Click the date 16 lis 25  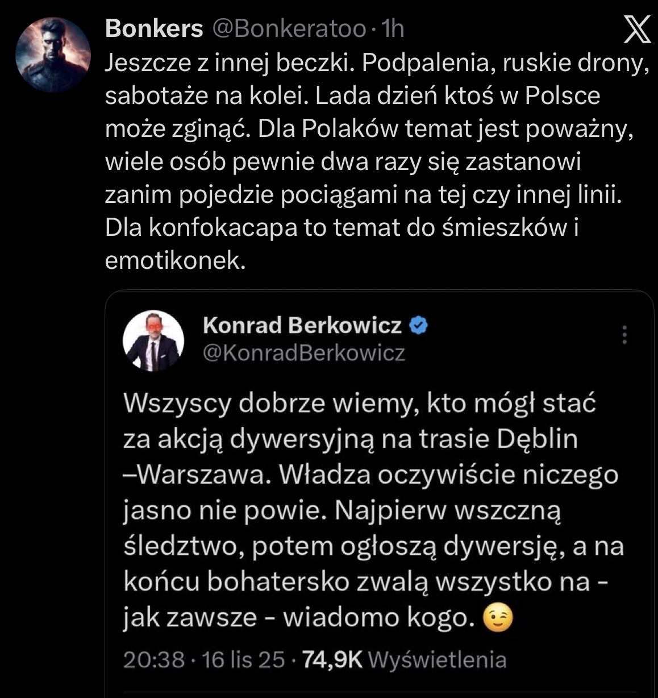(x=243, y=659)
